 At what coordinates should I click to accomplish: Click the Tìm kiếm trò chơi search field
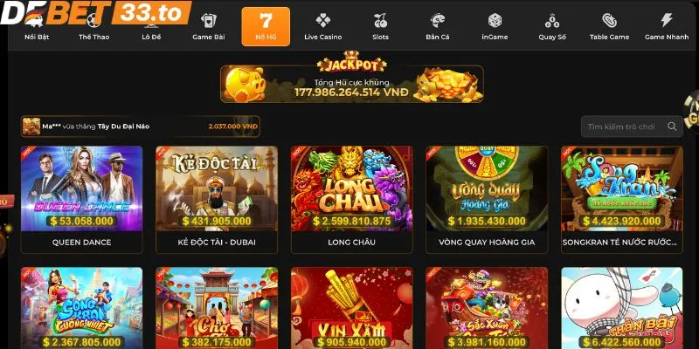click(632, 127)
